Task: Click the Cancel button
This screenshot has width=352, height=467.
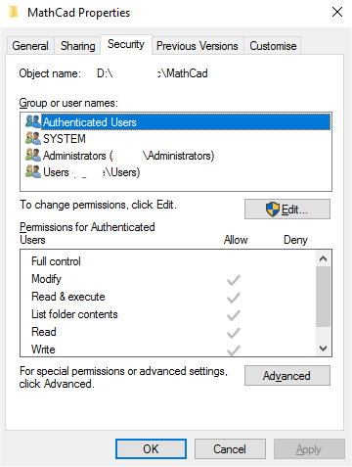Action: (x=230, y=449)
